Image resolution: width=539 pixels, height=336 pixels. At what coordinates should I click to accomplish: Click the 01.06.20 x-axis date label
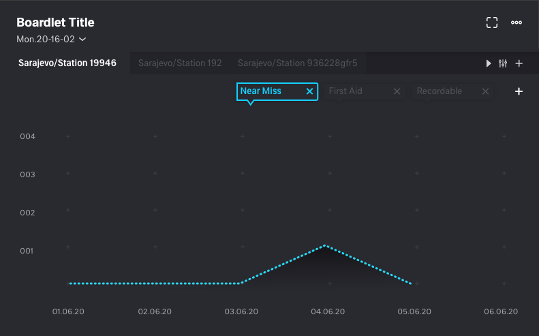pyautogui.click(x=68, y=311)
